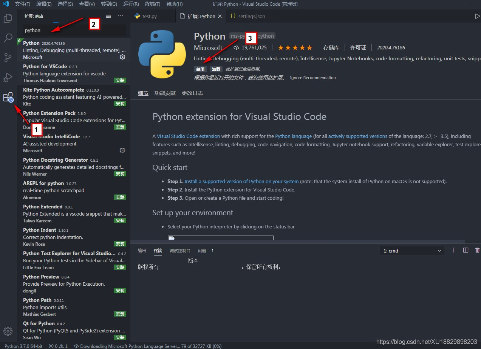
Task: Switch to the settings.json tab
Action: [x=252, y=16]
